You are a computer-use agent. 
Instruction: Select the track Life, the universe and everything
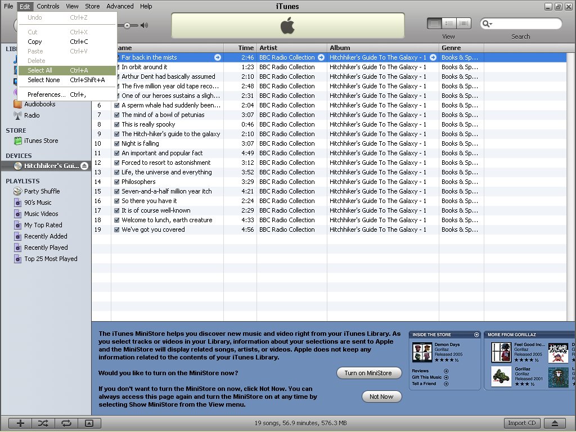click(x=166, y=172)
